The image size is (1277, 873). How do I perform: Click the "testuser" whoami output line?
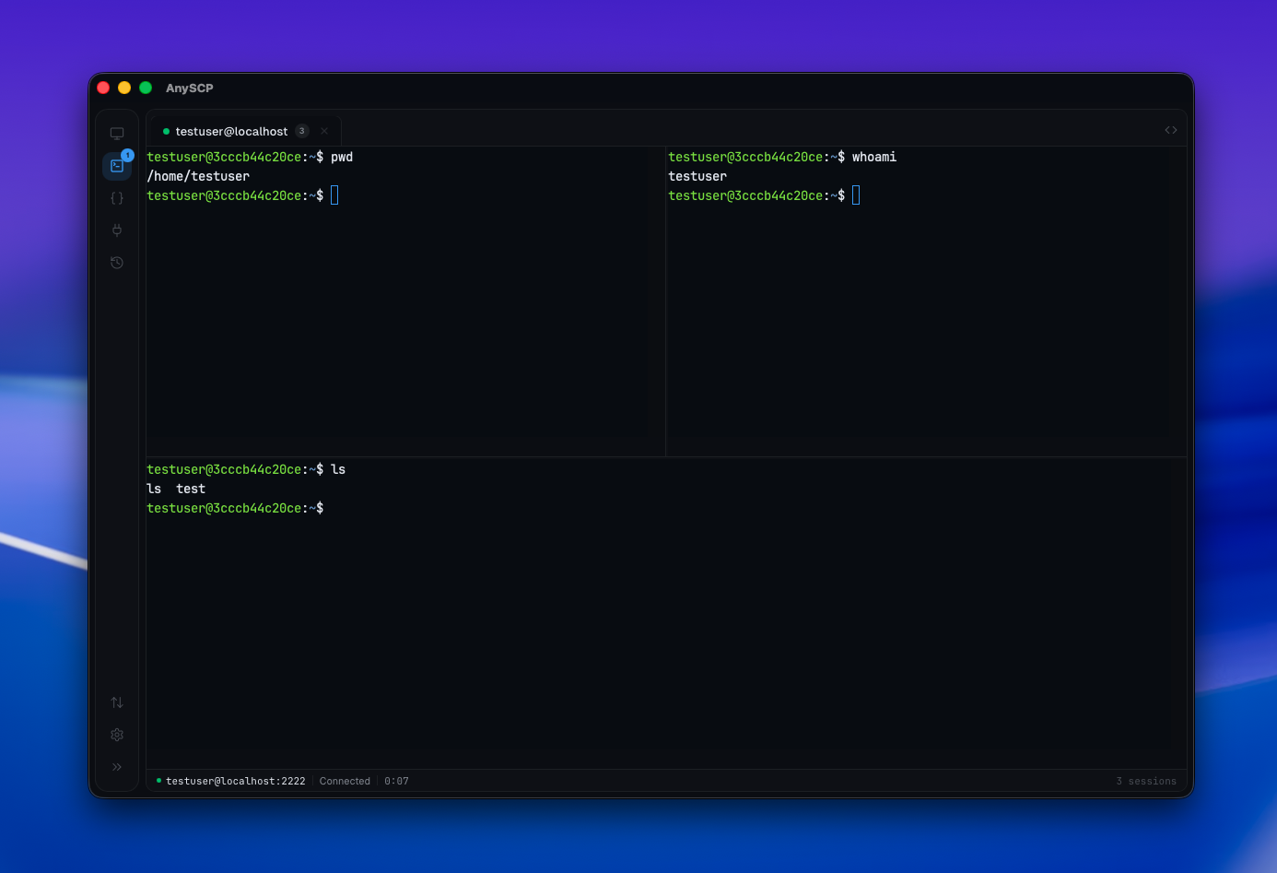[x=697, y=176]
